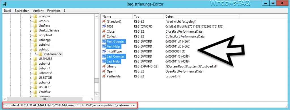Click the data CloseUsbPerformanceData

click(x=184, y=31)
